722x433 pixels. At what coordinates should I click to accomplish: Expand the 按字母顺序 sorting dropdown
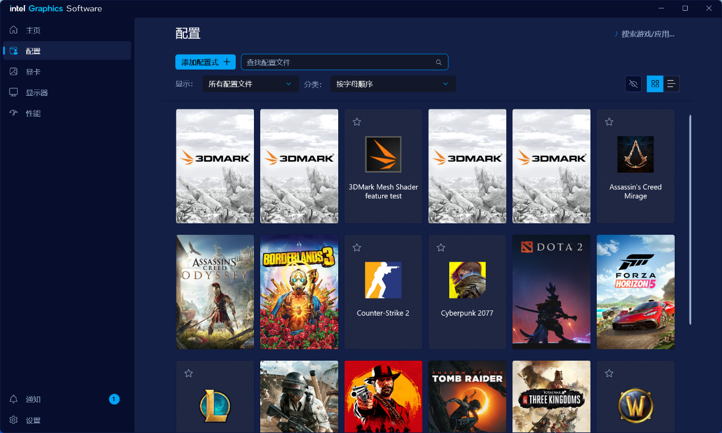[x=393, y=84]
